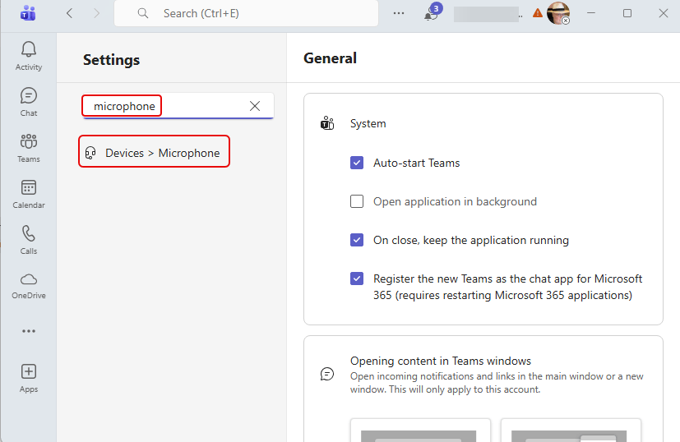Open the Apps store icon
This screenshot has width=680, height=442.
(29, 377)
